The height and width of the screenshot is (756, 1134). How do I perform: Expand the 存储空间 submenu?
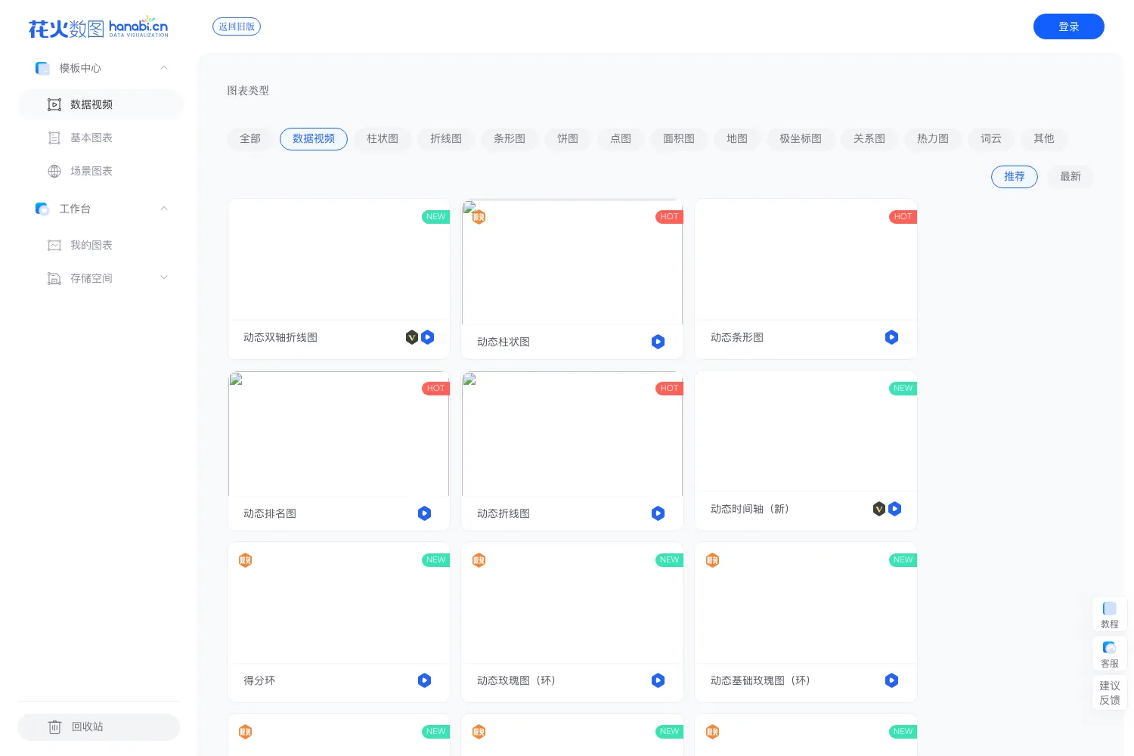pos(164,278)
